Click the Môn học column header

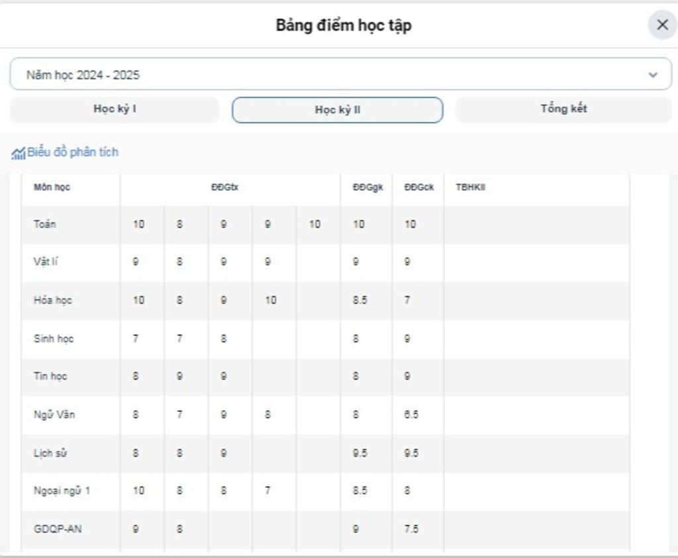[x=52, y=187]
